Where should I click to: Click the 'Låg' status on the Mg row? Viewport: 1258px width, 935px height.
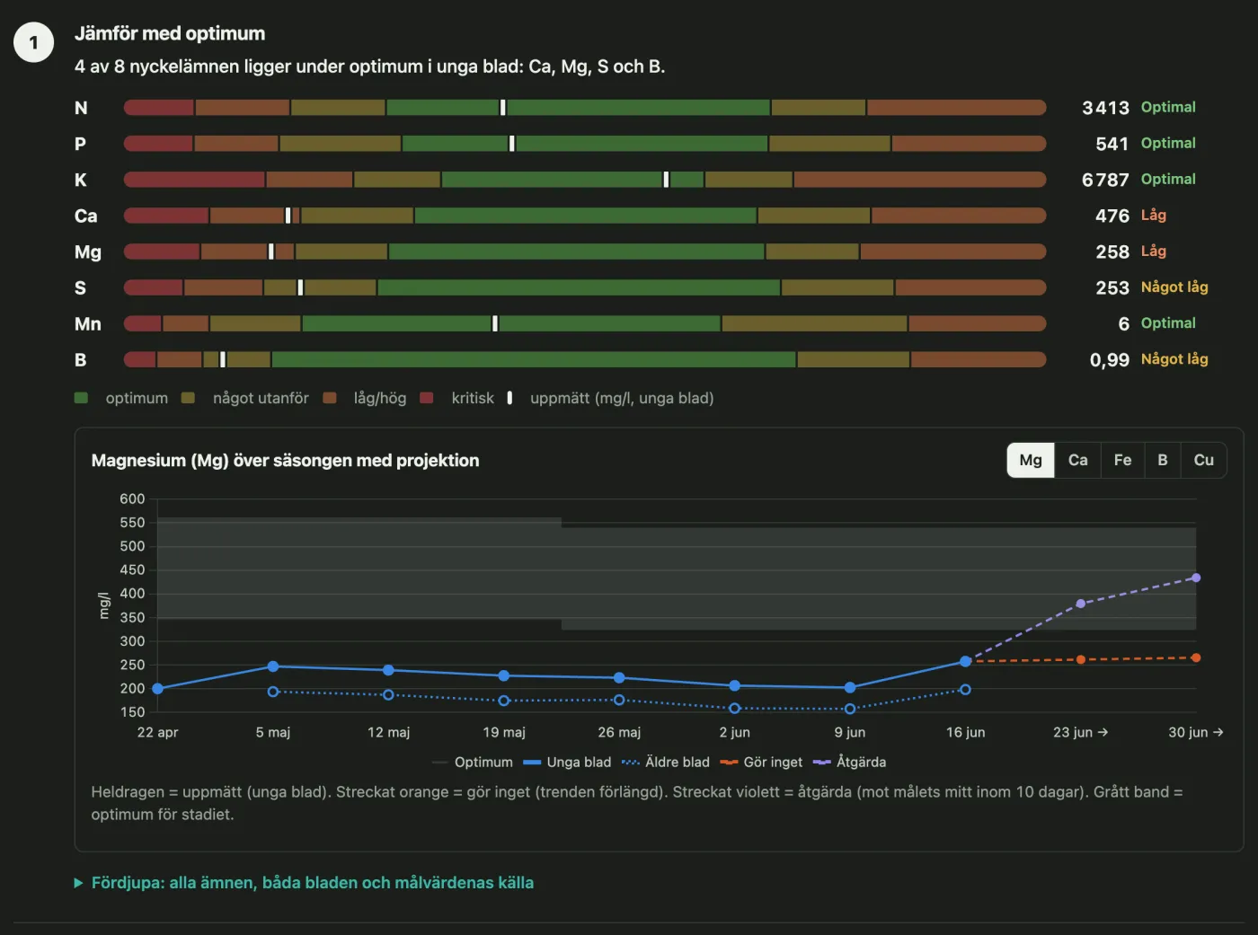tap(1154, 251)
